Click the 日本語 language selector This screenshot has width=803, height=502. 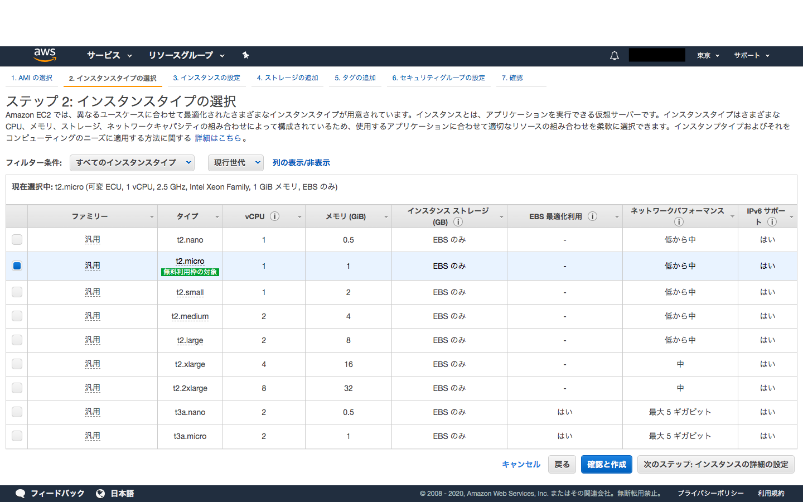(x=122, y=494)
